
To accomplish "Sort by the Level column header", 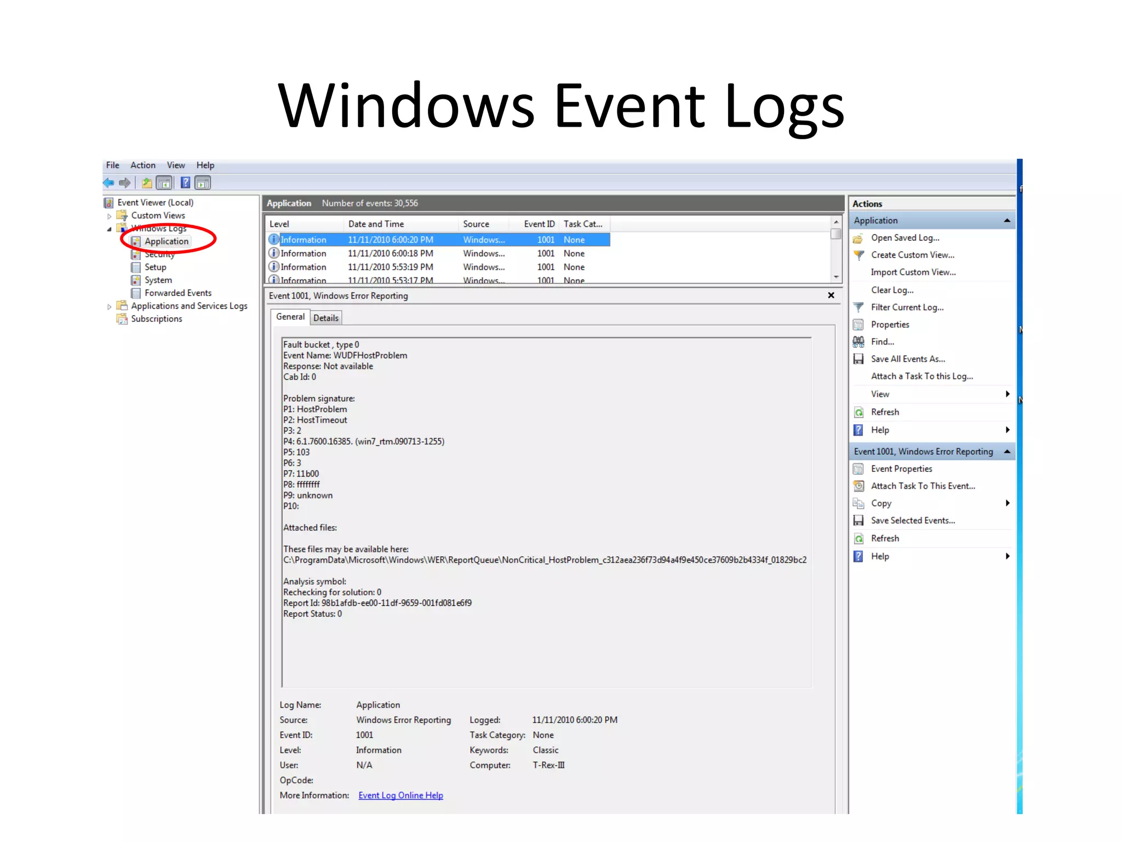I will pos(305,224).
